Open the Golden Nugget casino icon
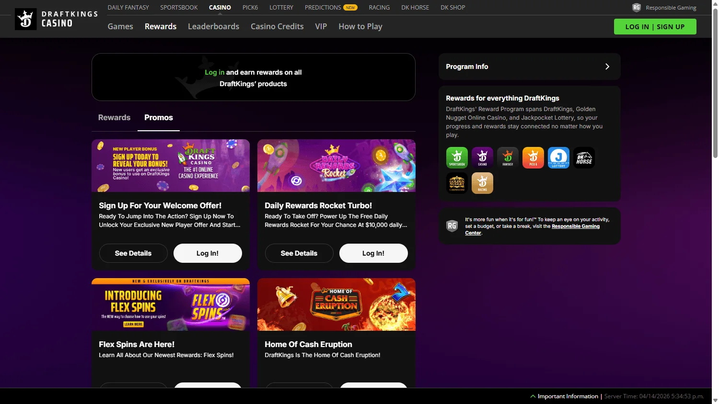 (x=457, y=183)
